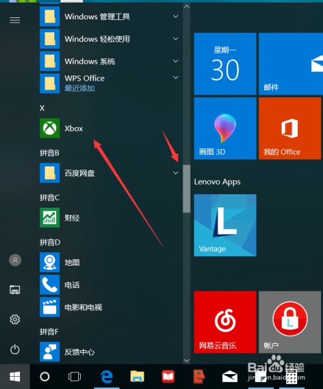Open the 地图 maps app icon
The width and height of the screenshot is (323, 389).
click(x=50, y=262)
